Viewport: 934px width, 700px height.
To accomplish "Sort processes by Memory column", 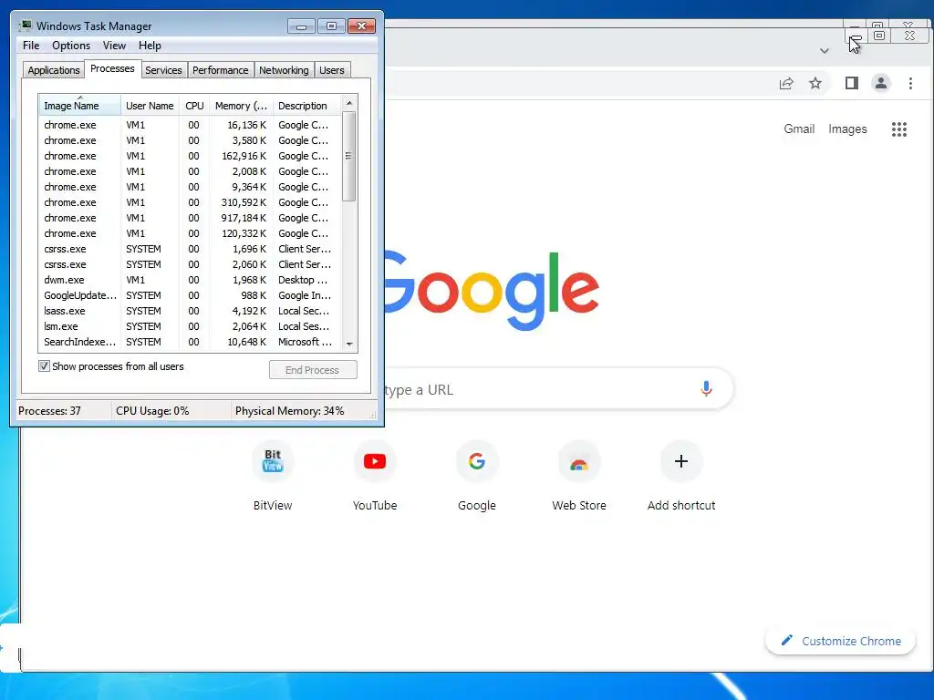I will 241,106.
